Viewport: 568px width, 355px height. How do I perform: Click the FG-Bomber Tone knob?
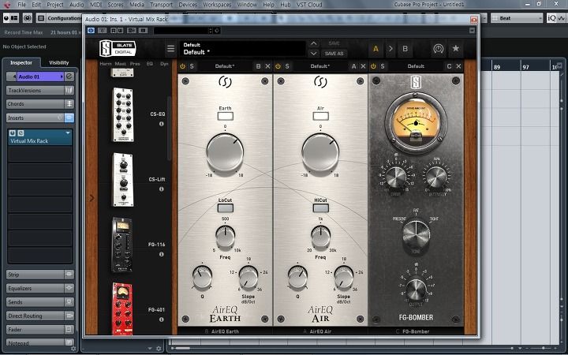(416, 234)
